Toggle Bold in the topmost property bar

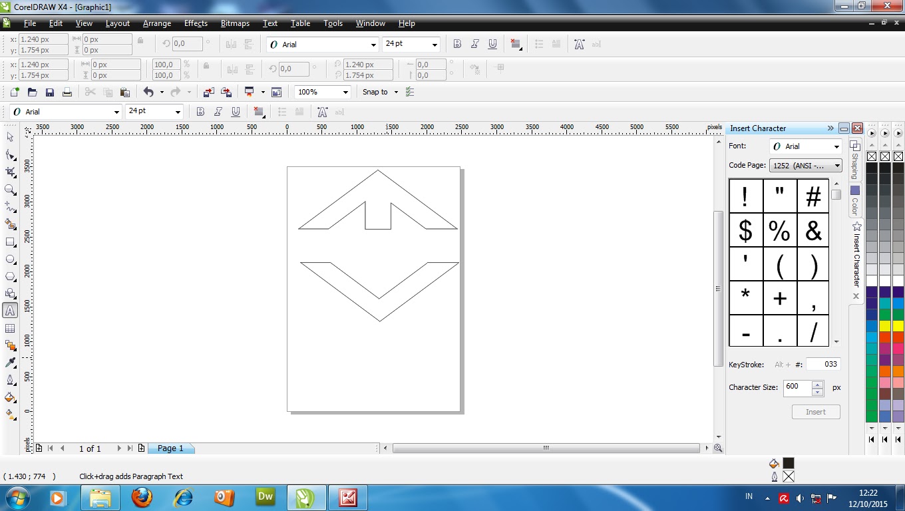tap(457, 44)
